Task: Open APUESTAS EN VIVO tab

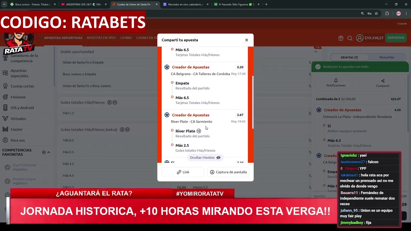Action: click(101, 38)
